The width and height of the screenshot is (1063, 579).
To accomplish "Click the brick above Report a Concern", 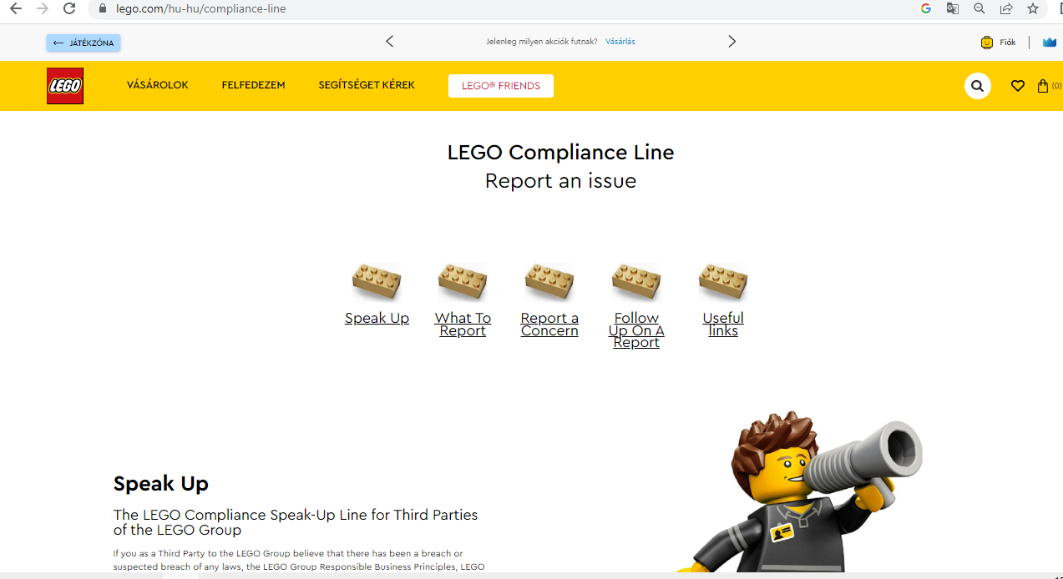I will [549, 281].
